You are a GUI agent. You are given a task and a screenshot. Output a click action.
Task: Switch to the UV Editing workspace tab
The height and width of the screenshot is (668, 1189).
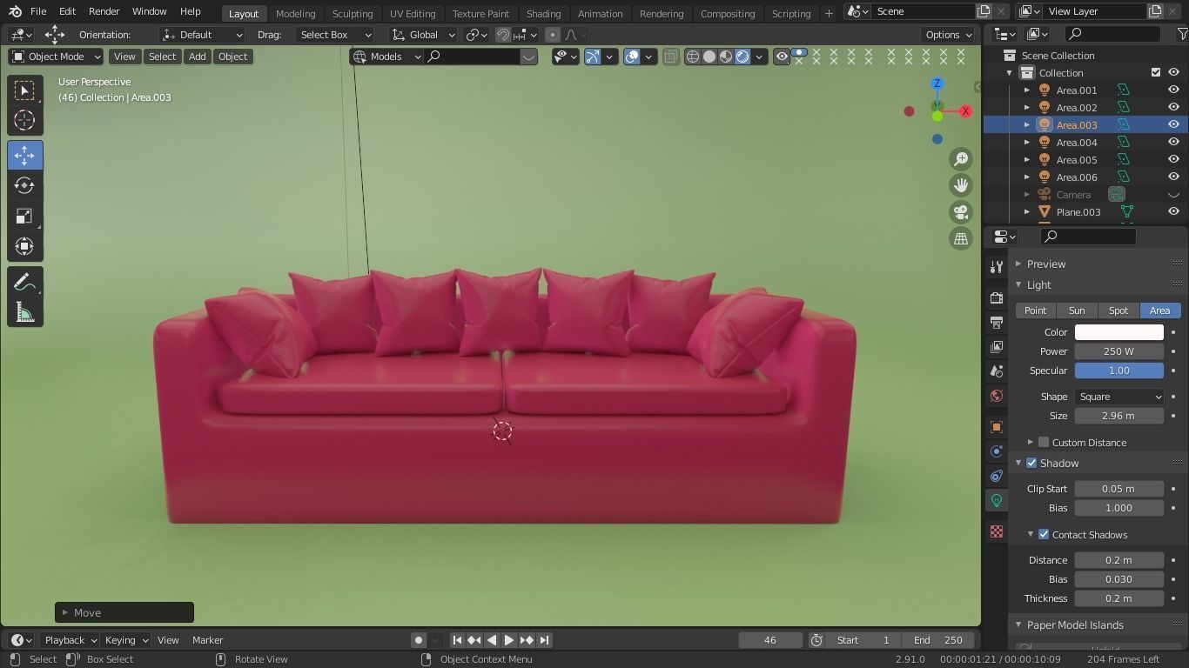413,13
